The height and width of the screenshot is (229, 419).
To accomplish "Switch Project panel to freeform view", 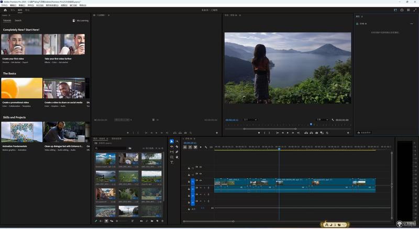I will click(x=112, y=221).
